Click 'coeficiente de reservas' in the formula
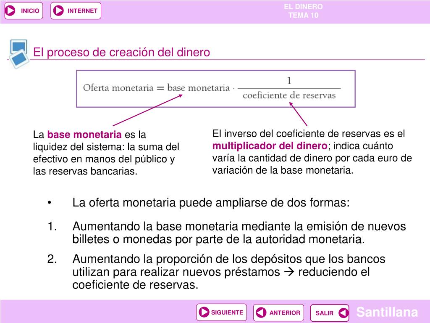The height and width of the screenshot is (323, 430). pos(289,95)
